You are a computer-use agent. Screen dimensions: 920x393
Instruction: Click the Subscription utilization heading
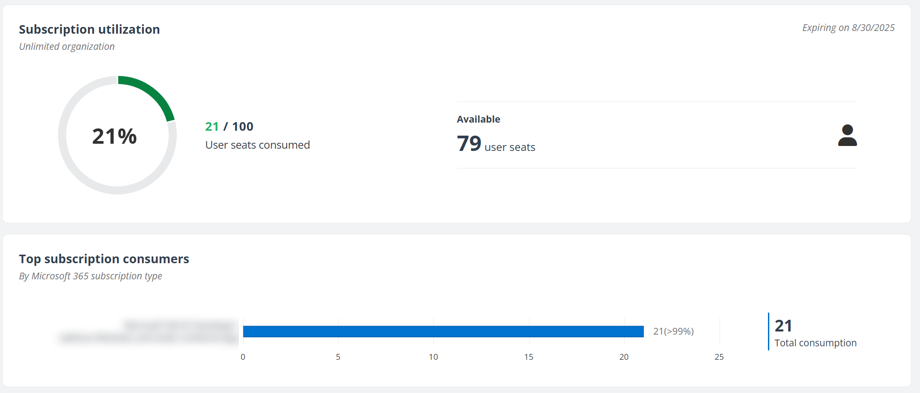pyautogui.click(x=89, y=30)
